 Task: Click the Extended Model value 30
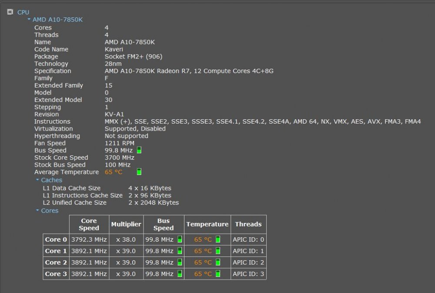[x=108, y=100]
